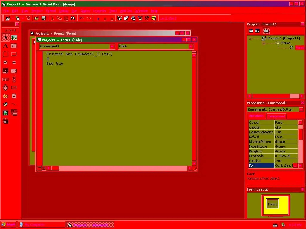
Task: Select the horizontal scroll bar tool
Action: (6, 79)
